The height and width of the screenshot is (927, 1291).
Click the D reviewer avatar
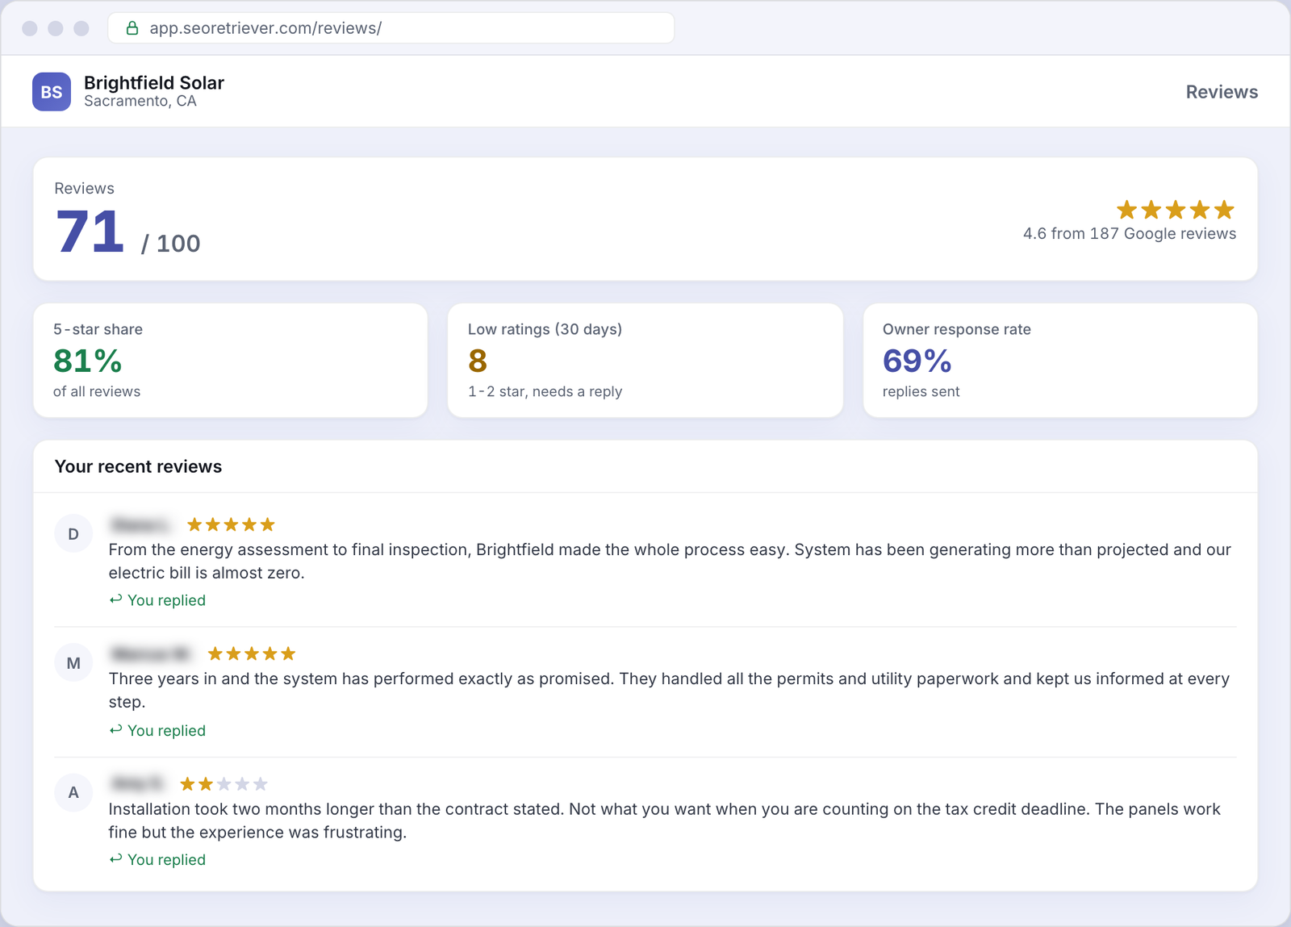[x=73, y=534]
